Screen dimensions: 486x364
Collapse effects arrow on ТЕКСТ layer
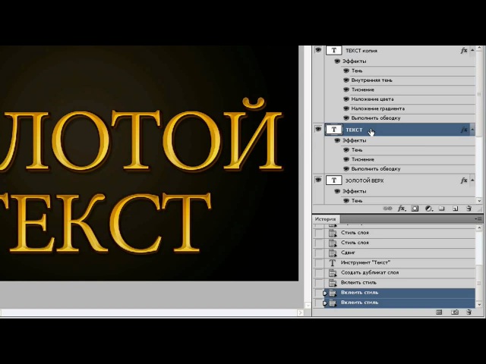coord(472,130)
